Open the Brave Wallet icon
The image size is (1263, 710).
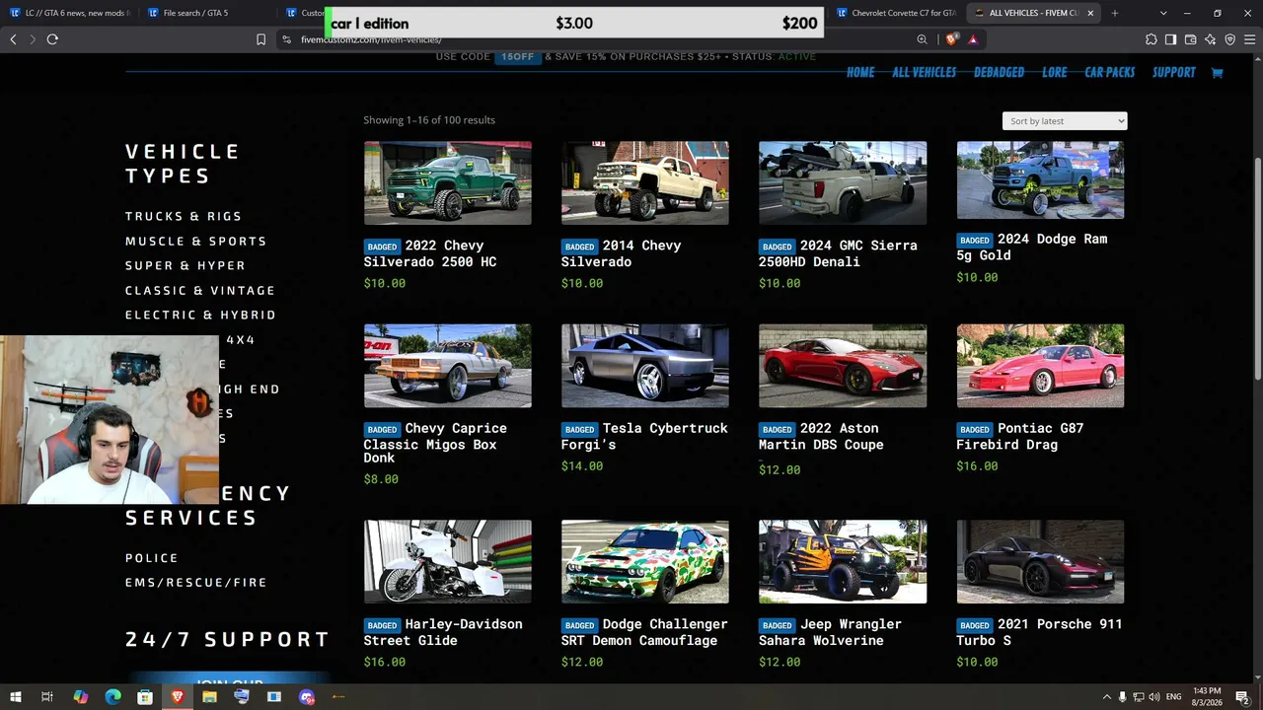point(1190,39)
